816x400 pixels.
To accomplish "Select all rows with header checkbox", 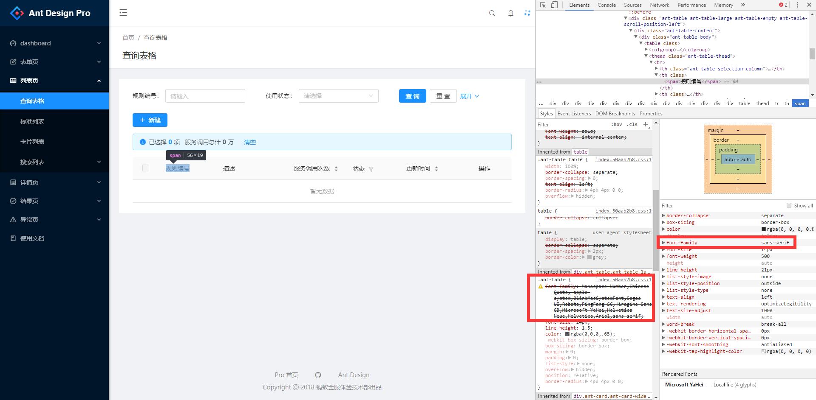I will pyautogui.click(x=146, y=168).
